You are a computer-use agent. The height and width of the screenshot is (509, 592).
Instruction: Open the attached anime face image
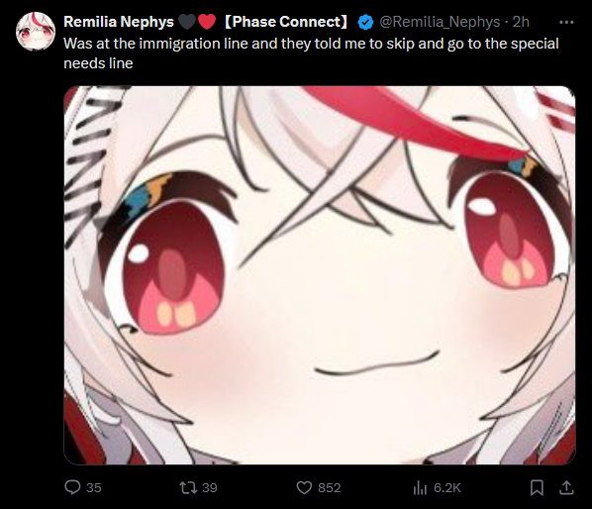click(320, 275)
